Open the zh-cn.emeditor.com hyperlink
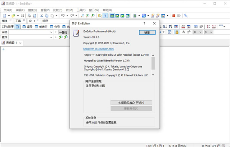The width and height of the screenshot is (230, 147). click(x=99, y=49)
